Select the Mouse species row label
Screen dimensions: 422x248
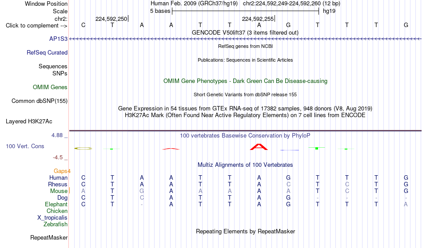click(x=59, y=191)
